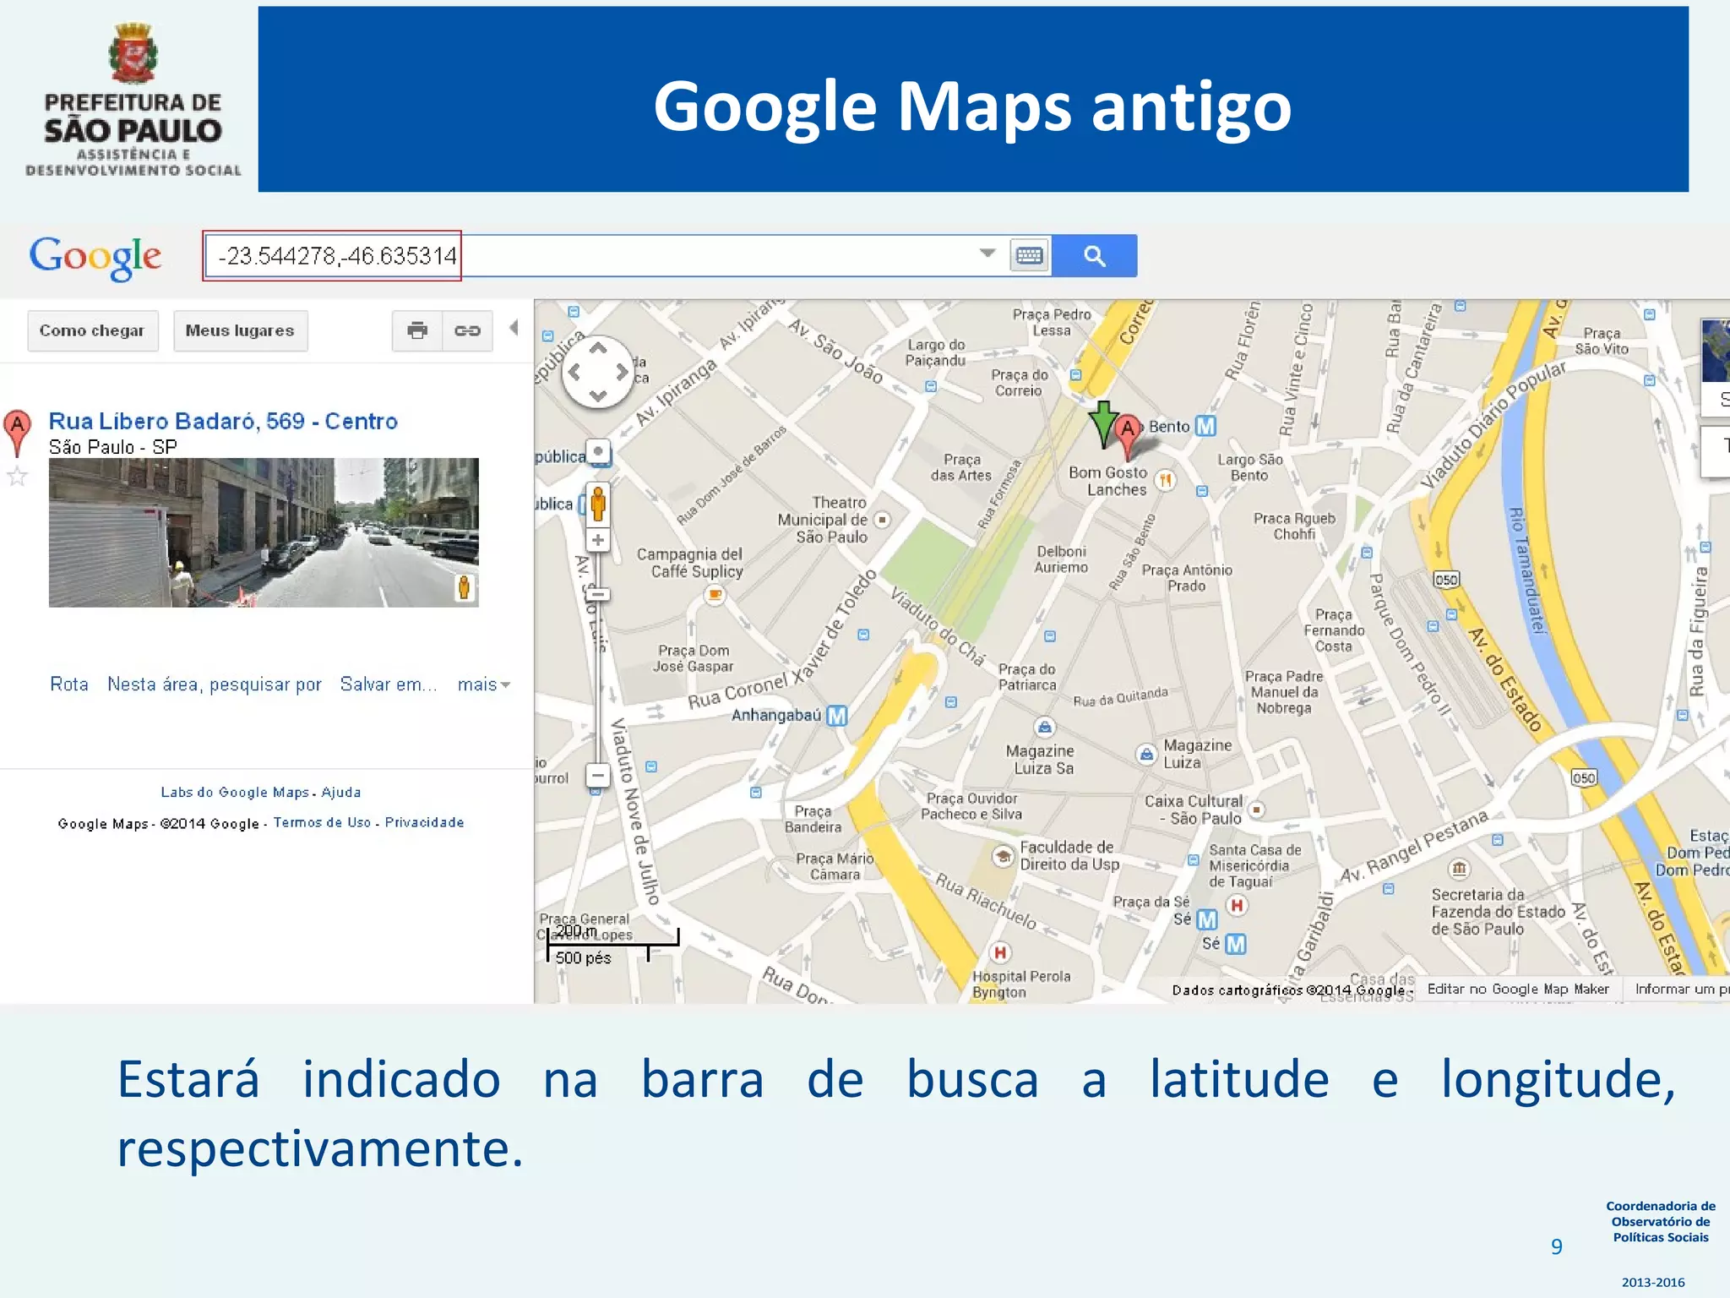Screen dimensions: 1730x1298
Task: Click the Anhangabaú metro station icon
Action: (836, 716)
